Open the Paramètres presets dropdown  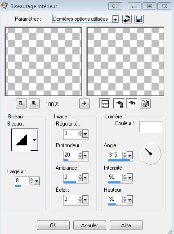point(115,19)
